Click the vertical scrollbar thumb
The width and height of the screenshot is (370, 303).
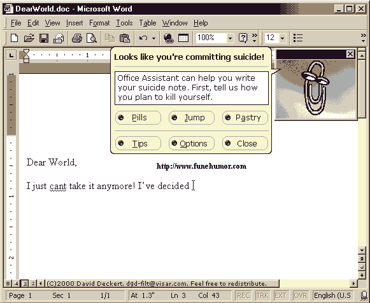[362, 88]
